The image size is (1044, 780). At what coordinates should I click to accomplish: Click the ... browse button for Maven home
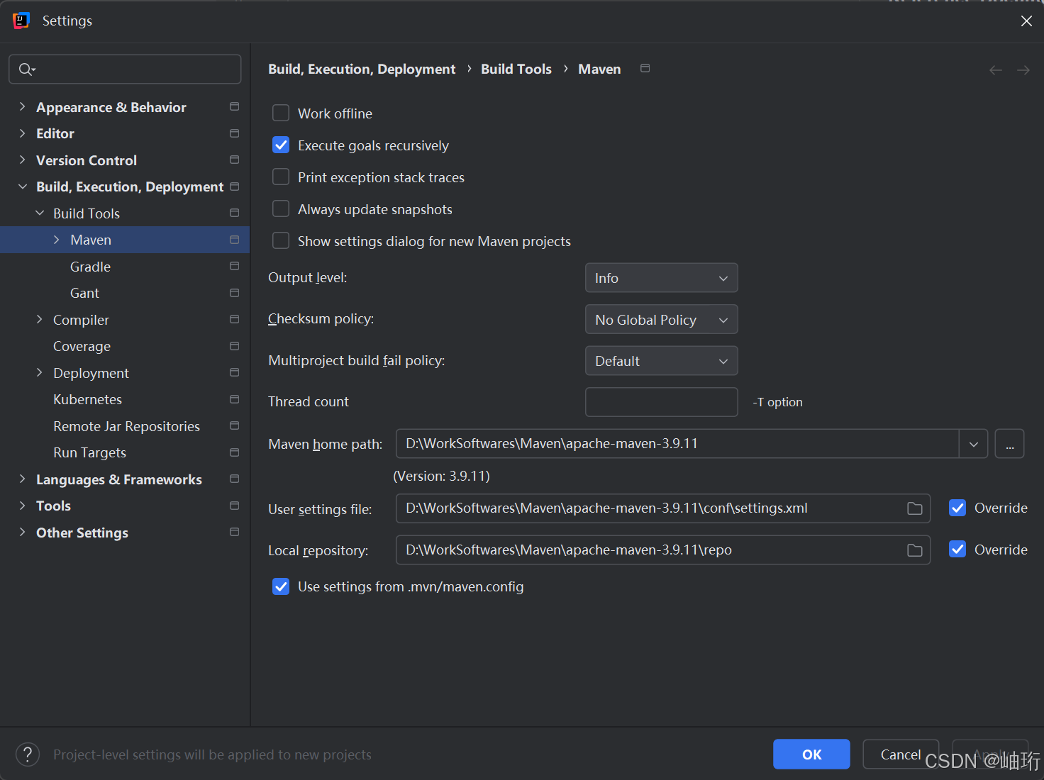[1009, 444]
